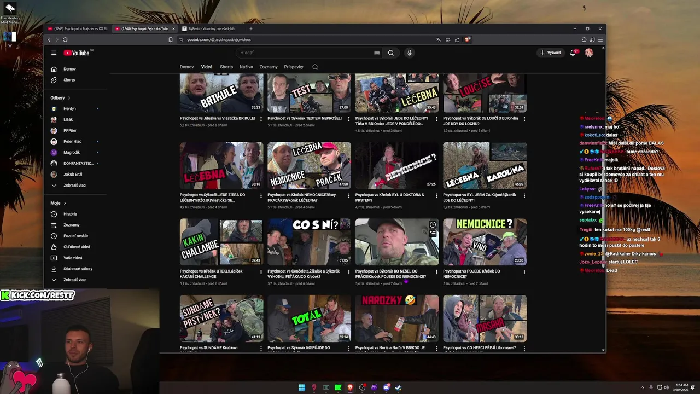Switch to the Domov channel tab
Viewport: 700px width, 394px height.
[186, 67]
